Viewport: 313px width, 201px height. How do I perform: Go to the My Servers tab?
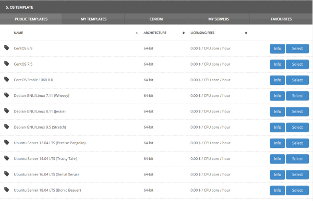219,19
